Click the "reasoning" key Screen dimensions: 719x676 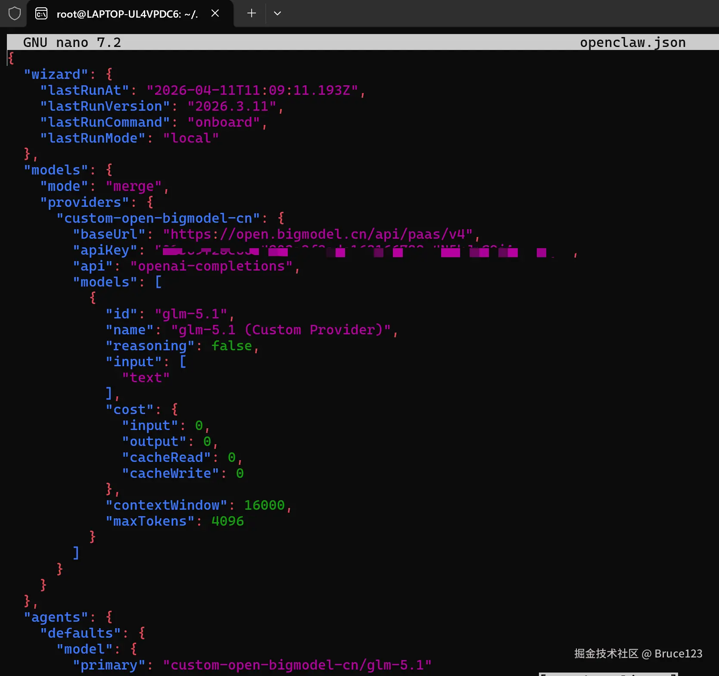point(150,346)
